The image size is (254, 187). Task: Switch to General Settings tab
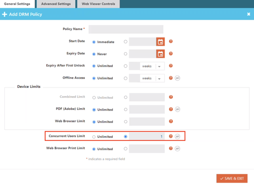pyautogui.click(x=17, y=4)
